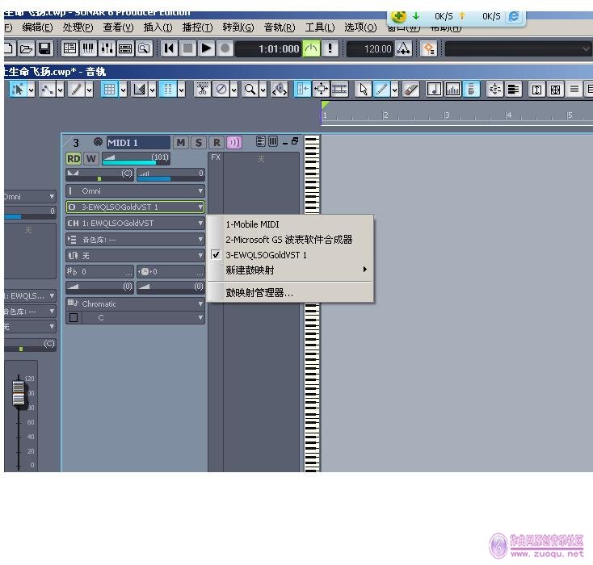Image resolution: width=593 pixels, height=565 pixels.
Task: Select the Eraser tool icon
Action: pyautogui.click(x=411, y=90)
